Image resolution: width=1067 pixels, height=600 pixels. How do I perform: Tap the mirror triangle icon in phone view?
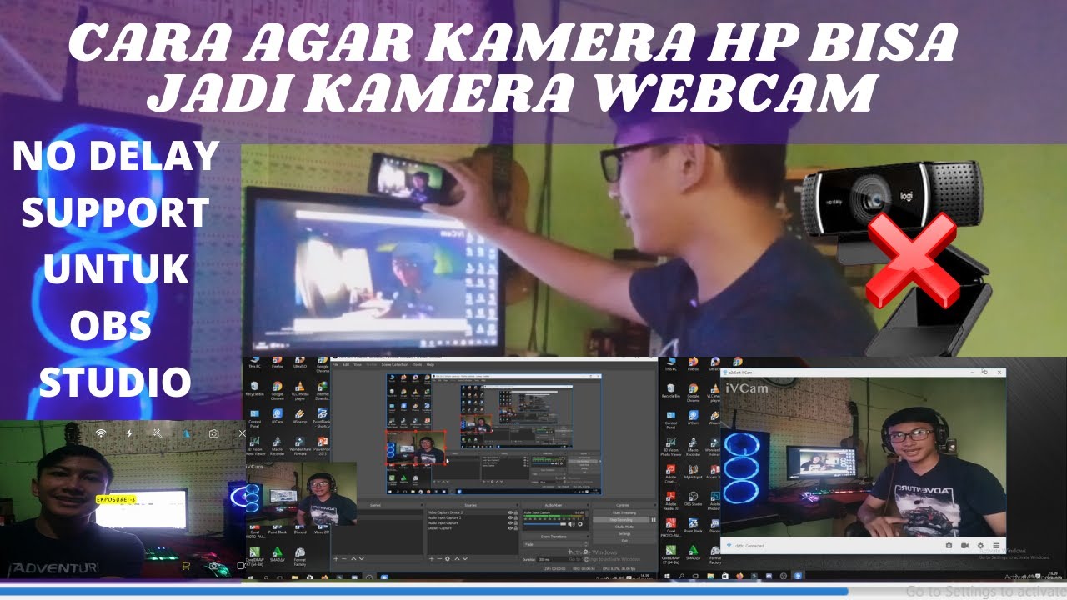(x=186, y=433)
